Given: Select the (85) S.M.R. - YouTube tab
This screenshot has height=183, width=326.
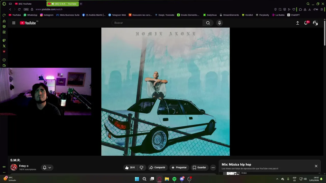Looking at the screenshot, I should pyautogui.click(x=63, y=4).
